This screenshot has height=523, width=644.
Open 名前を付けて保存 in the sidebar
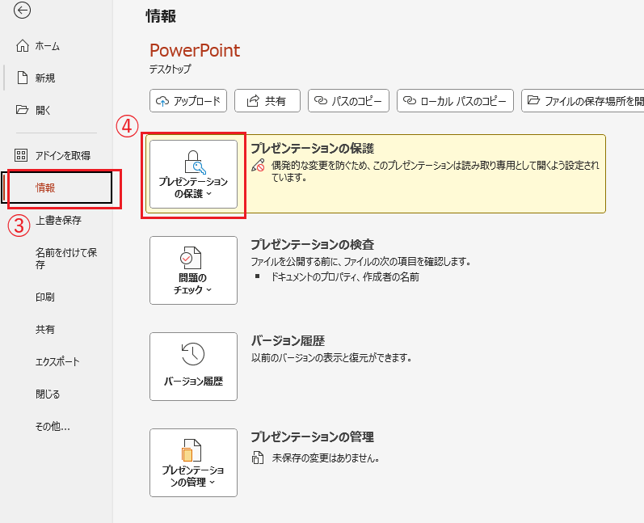(x=65, y=259)
